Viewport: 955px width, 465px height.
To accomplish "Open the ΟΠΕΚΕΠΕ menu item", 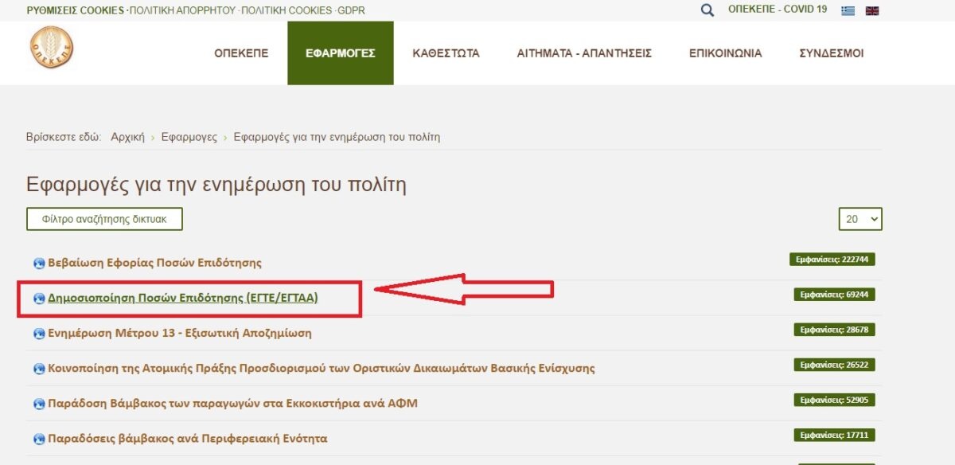I will (241, 53).
